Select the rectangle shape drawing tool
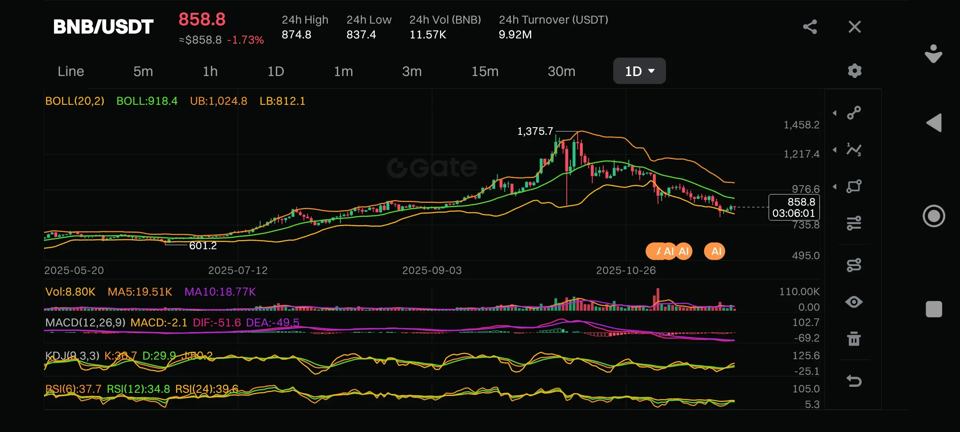This screenshot has height=432, width=960. point(854,186)
